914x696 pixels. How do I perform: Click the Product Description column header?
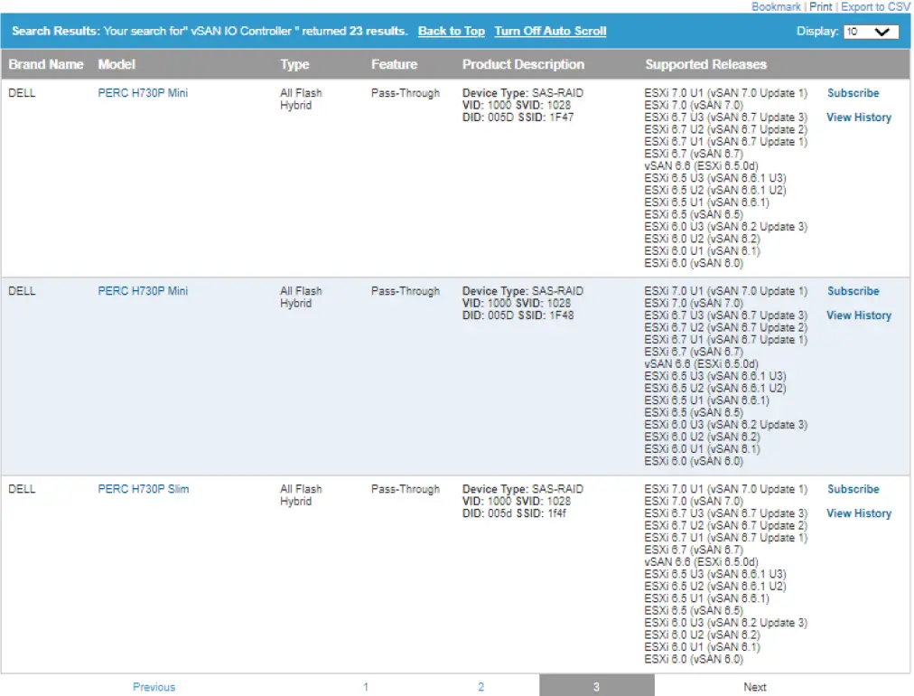click(x=523, y=65)
